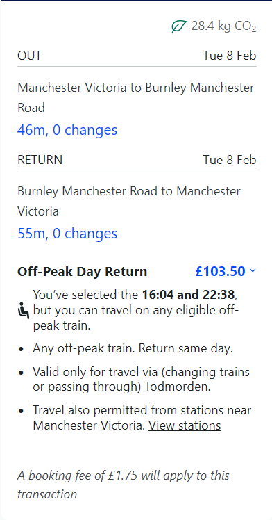The image size is (272, 520).
Task: Open the View stations link
Action: tap(185, 425)
